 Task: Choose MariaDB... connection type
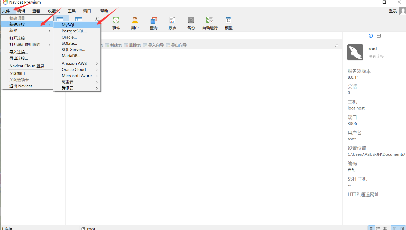pyautogui.click(x=77, y=56)
